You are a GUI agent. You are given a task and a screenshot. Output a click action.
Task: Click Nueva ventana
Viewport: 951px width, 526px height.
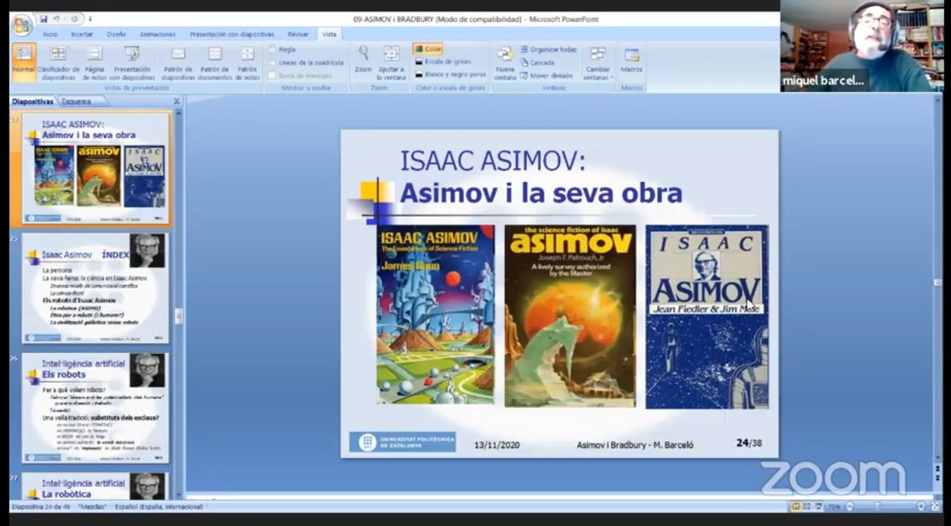(x=505, y=63)
